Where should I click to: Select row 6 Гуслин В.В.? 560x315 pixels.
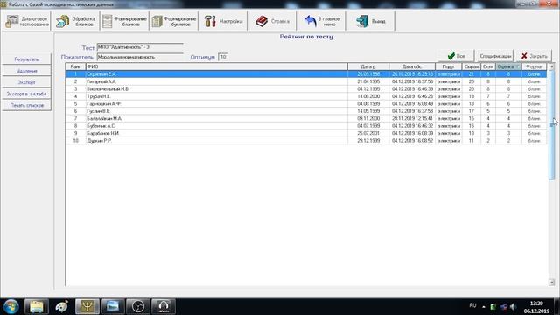pyautogui.click(x=306, y=111)
